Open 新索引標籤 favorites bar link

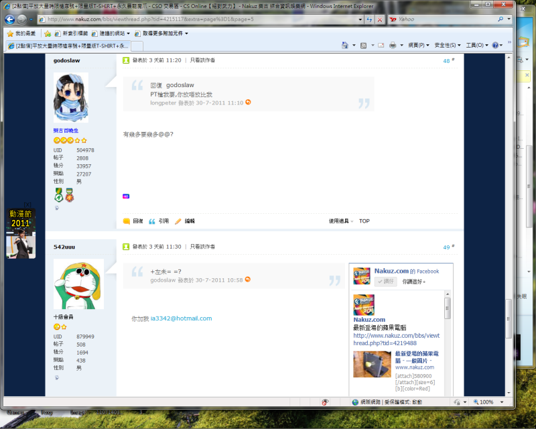[71, 34]
